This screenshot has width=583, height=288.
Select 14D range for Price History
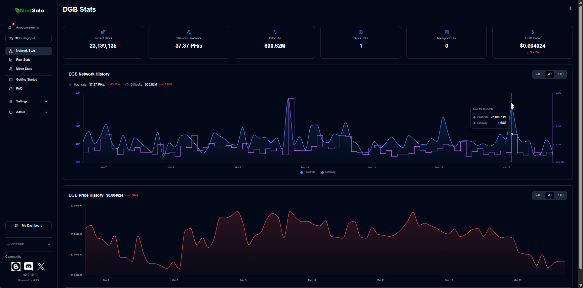[x=560, y=195]
